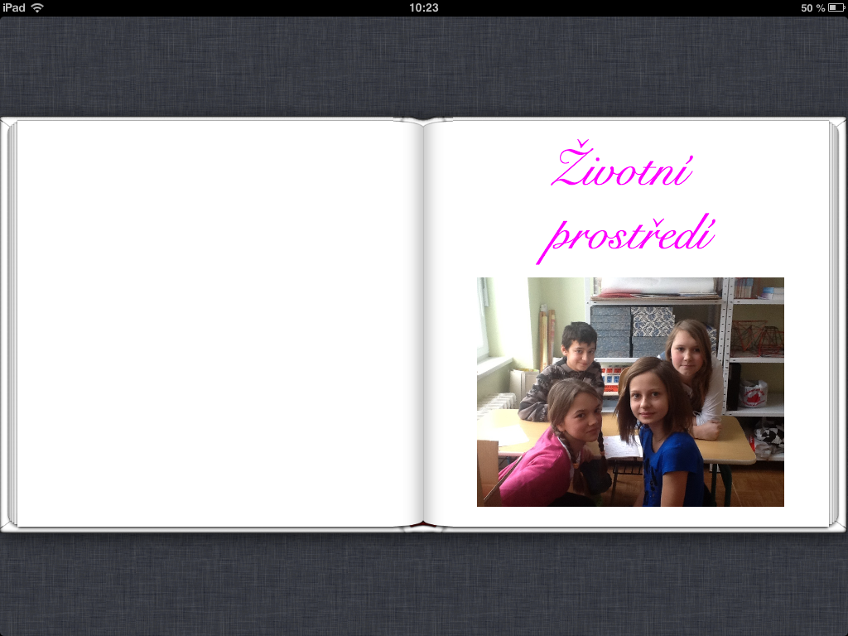Tap the "iPad" label in the status bar
This screenshot has height=636, width=848.
pyautogui.click(x=14, y=7)
